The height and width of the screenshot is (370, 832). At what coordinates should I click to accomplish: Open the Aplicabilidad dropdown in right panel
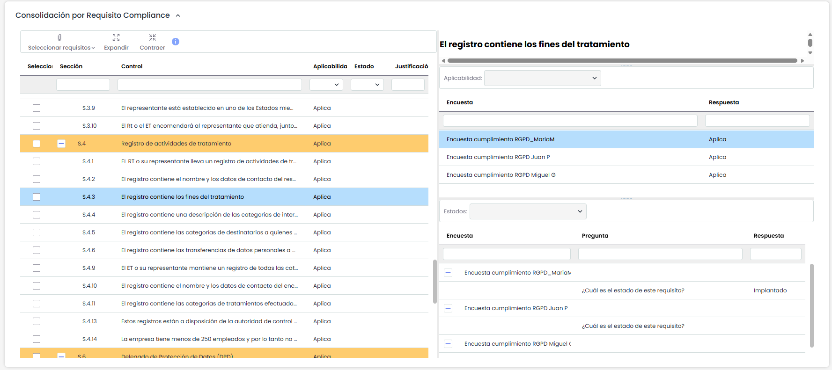click(542, 78)
